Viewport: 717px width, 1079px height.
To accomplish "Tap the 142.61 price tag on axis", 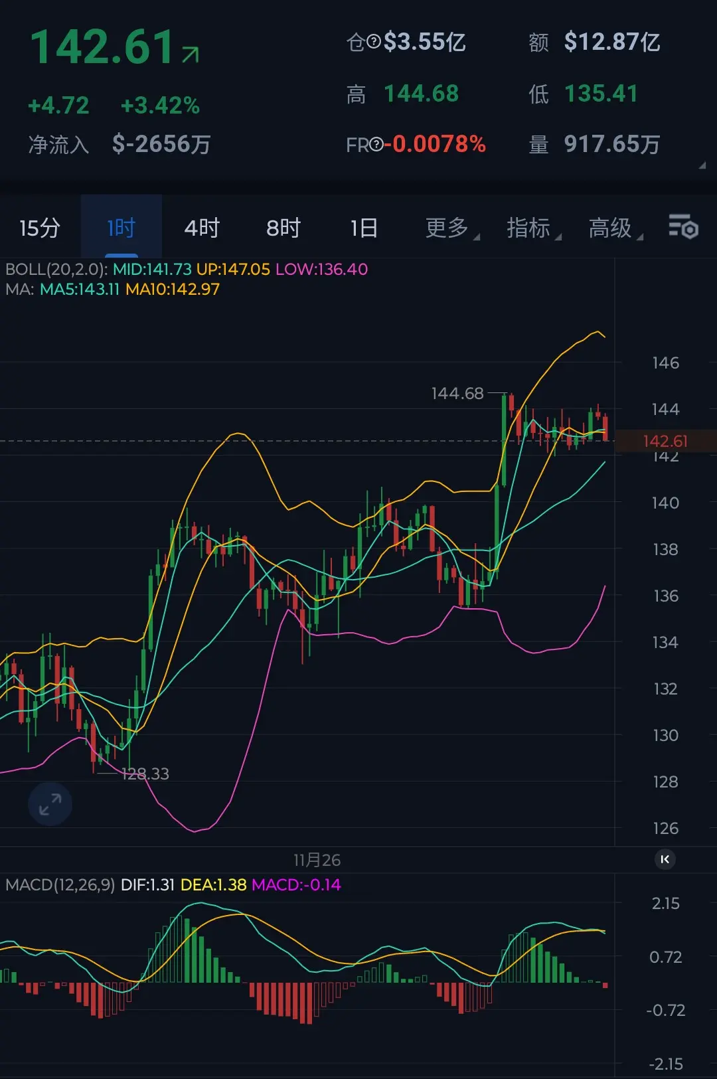I will [665, 441].
